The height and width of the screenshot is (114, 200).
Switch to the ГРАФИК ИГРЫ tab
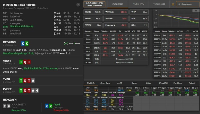(x=138, y=4)
